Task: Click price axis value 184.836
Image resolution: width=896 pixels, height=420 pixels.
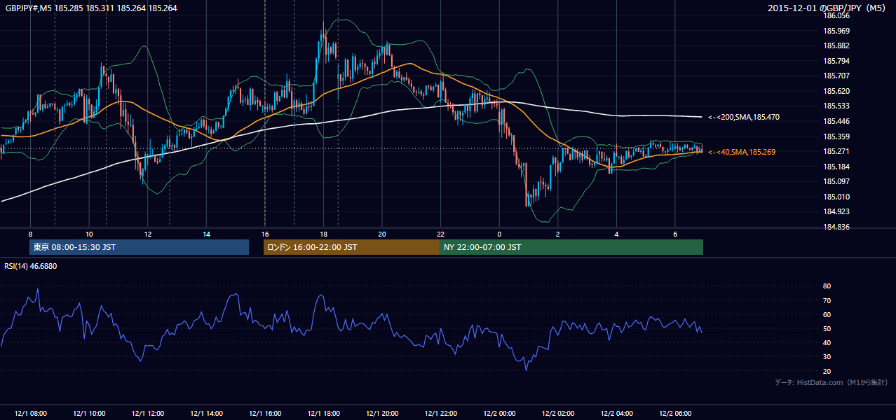Action: 837,227
